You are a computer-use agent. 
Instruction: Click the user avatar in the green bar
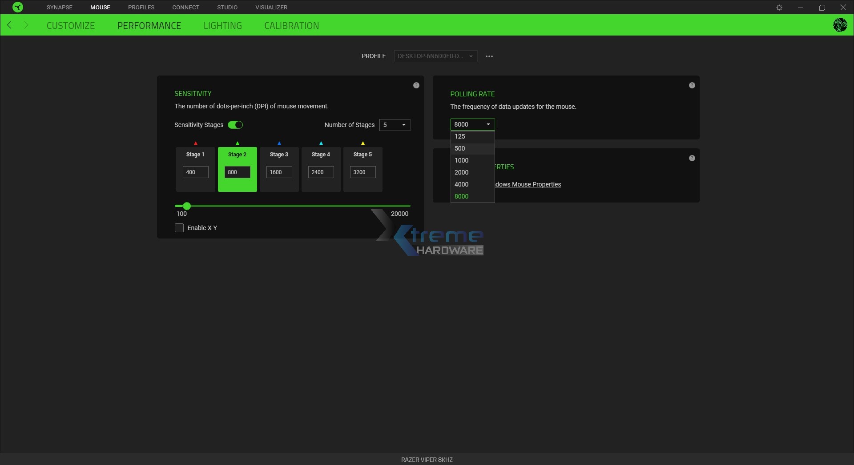point(840,25)
